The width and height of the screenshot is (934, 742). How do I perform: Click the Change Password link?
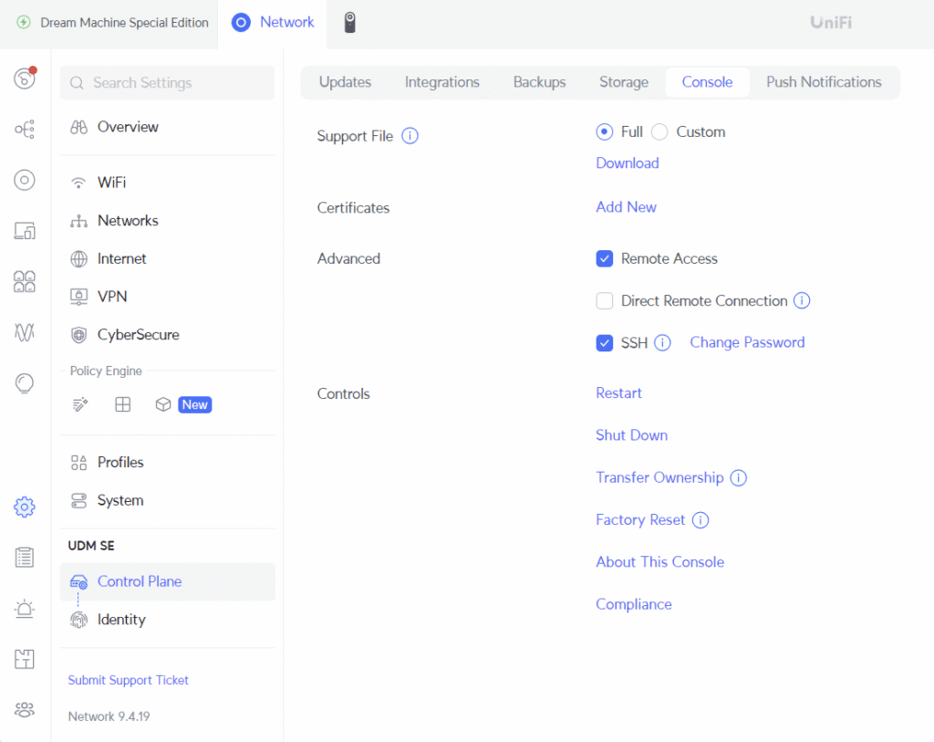click(x=747, y=343)
